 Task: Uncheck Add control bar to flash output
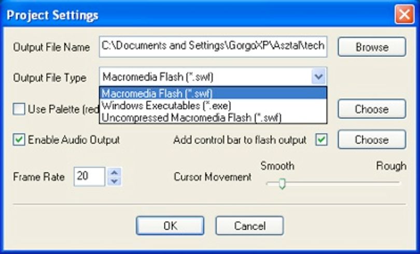pos(321,140)
